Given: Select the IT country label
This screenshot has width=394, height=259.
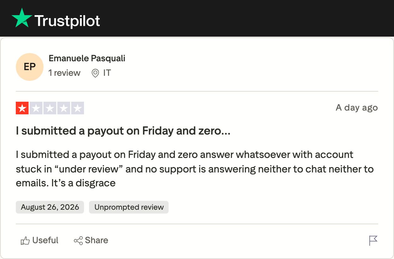Looking at the screenshot, I should [x=107, y=73].
